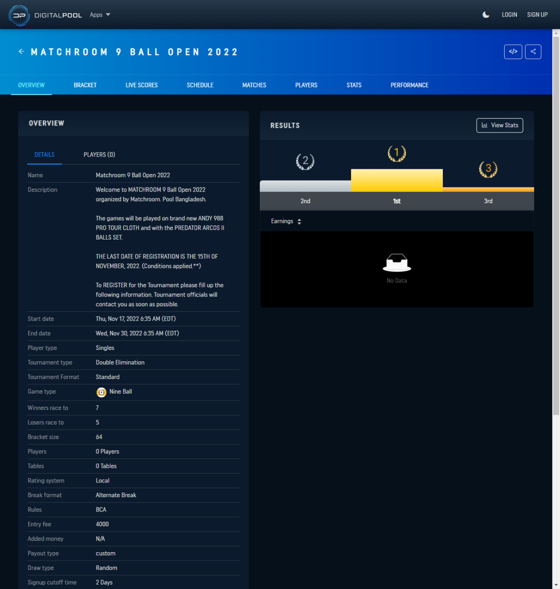Click the Losers race to value 5
Screen dimensions: 560x589
[98, 423]
